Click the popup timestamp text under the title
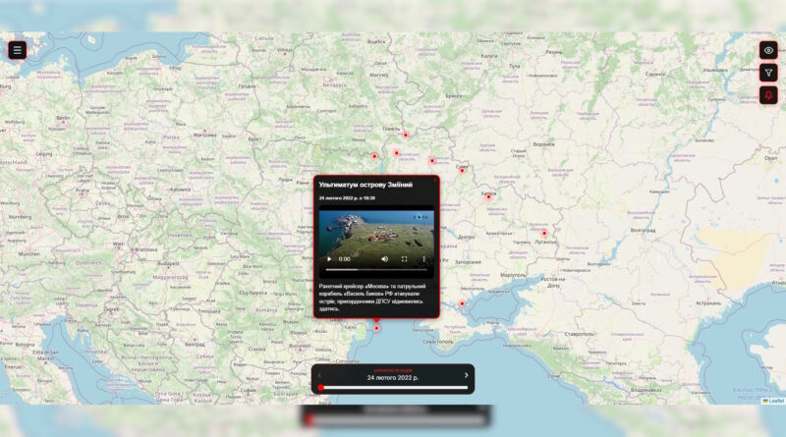 click(x=347, y=198)
